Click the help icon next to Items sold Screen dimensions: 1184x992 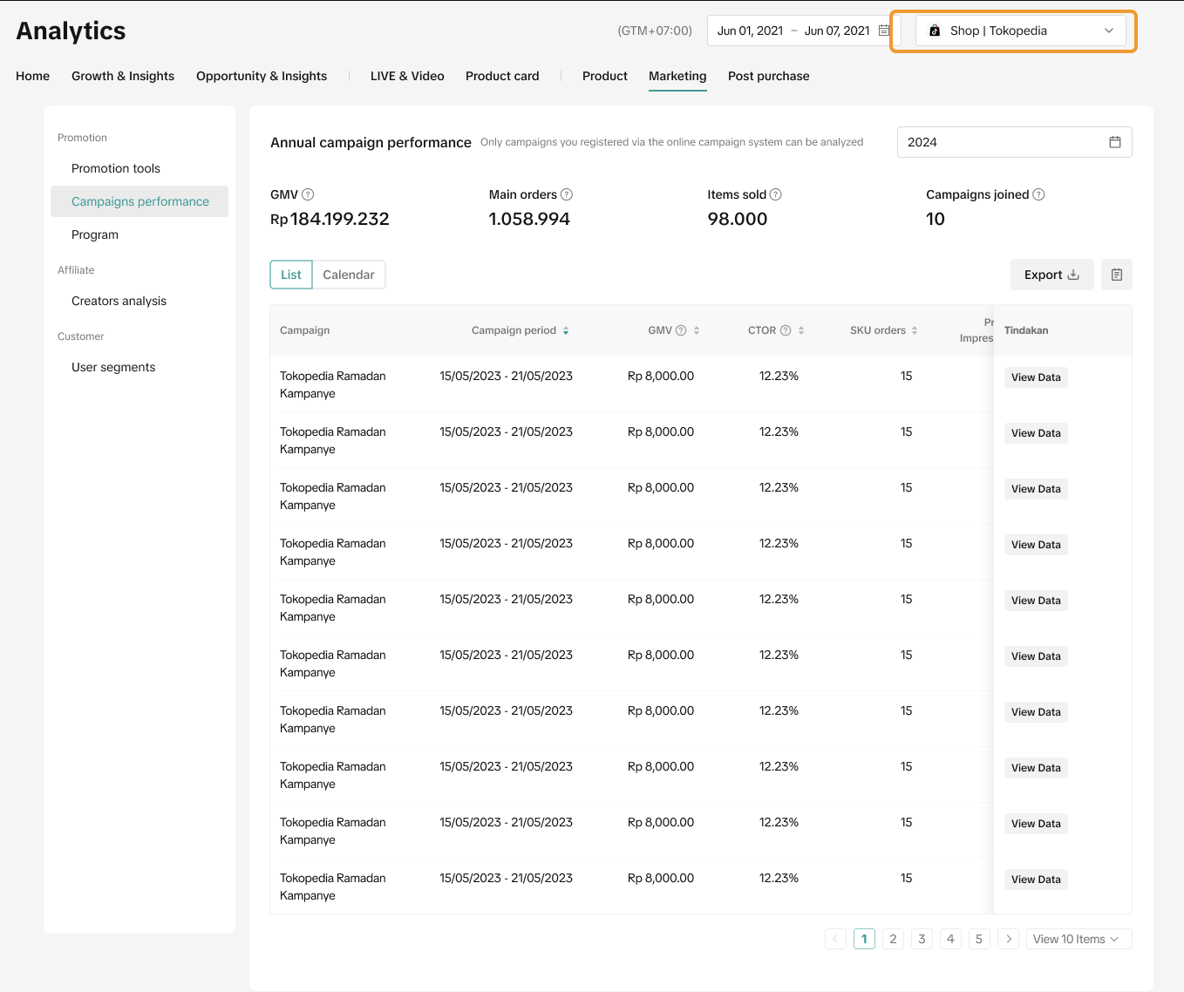coord(776,194)
